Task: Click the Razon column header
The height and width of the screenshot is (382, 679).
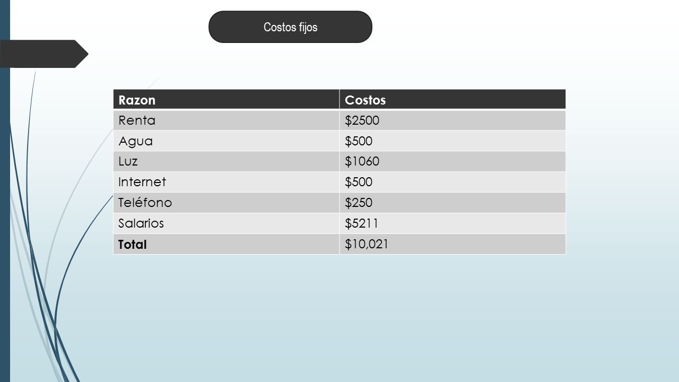Action: pyautogui.click(x=226, y=100)
